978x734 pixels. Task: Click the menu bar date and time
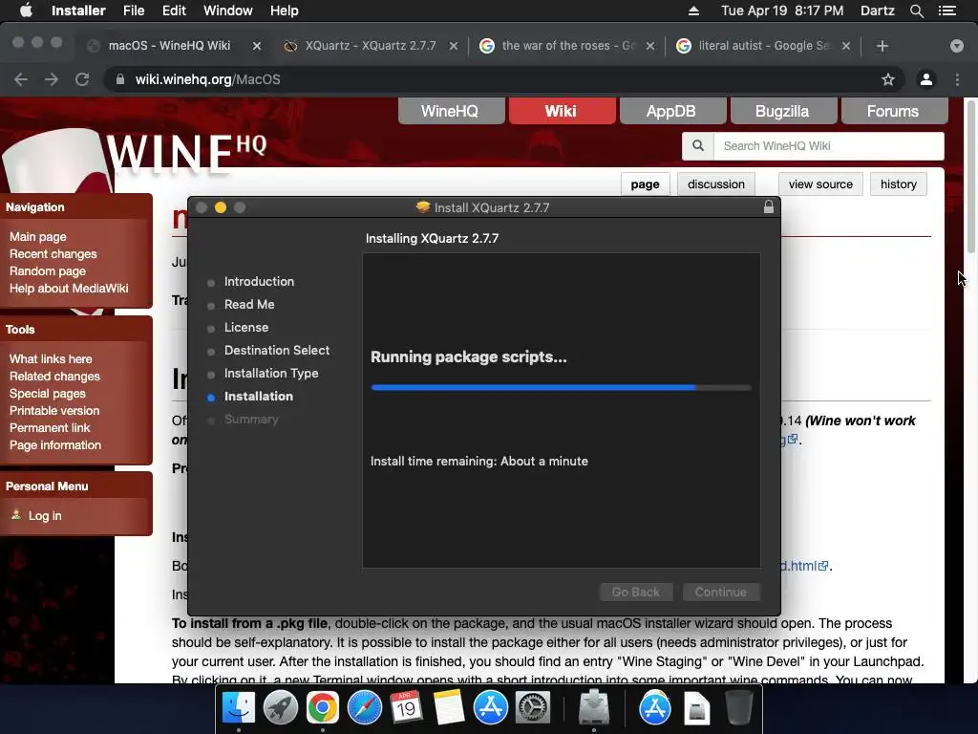(782, 11)
